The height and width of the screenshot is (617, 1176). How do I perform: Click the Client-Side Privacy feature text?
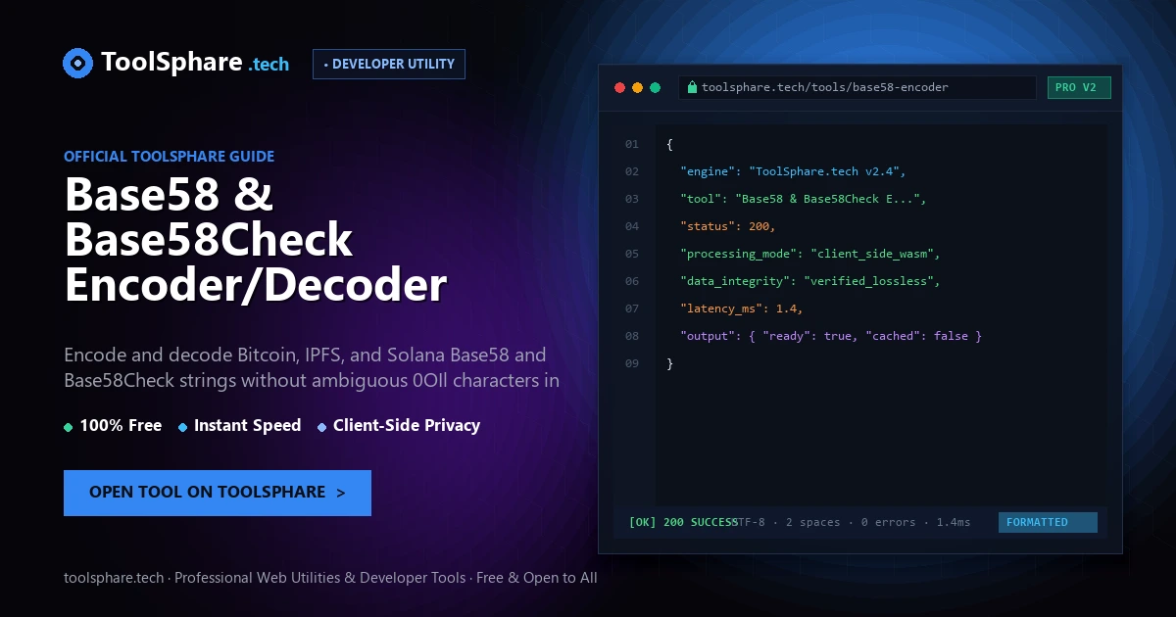point(407,425)
